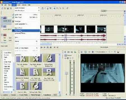Click the last green mixer toolbar icon
The image size is (126, 100).
(x=75, y=52)
